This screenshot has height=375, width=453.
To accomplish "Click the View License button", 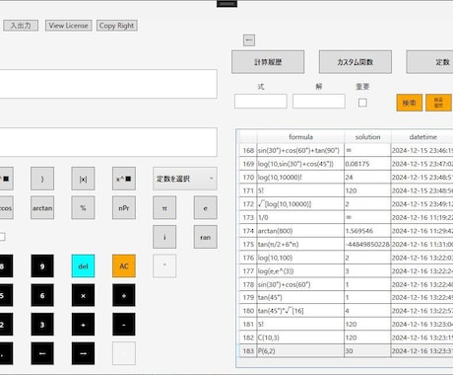I will [69, 26].
